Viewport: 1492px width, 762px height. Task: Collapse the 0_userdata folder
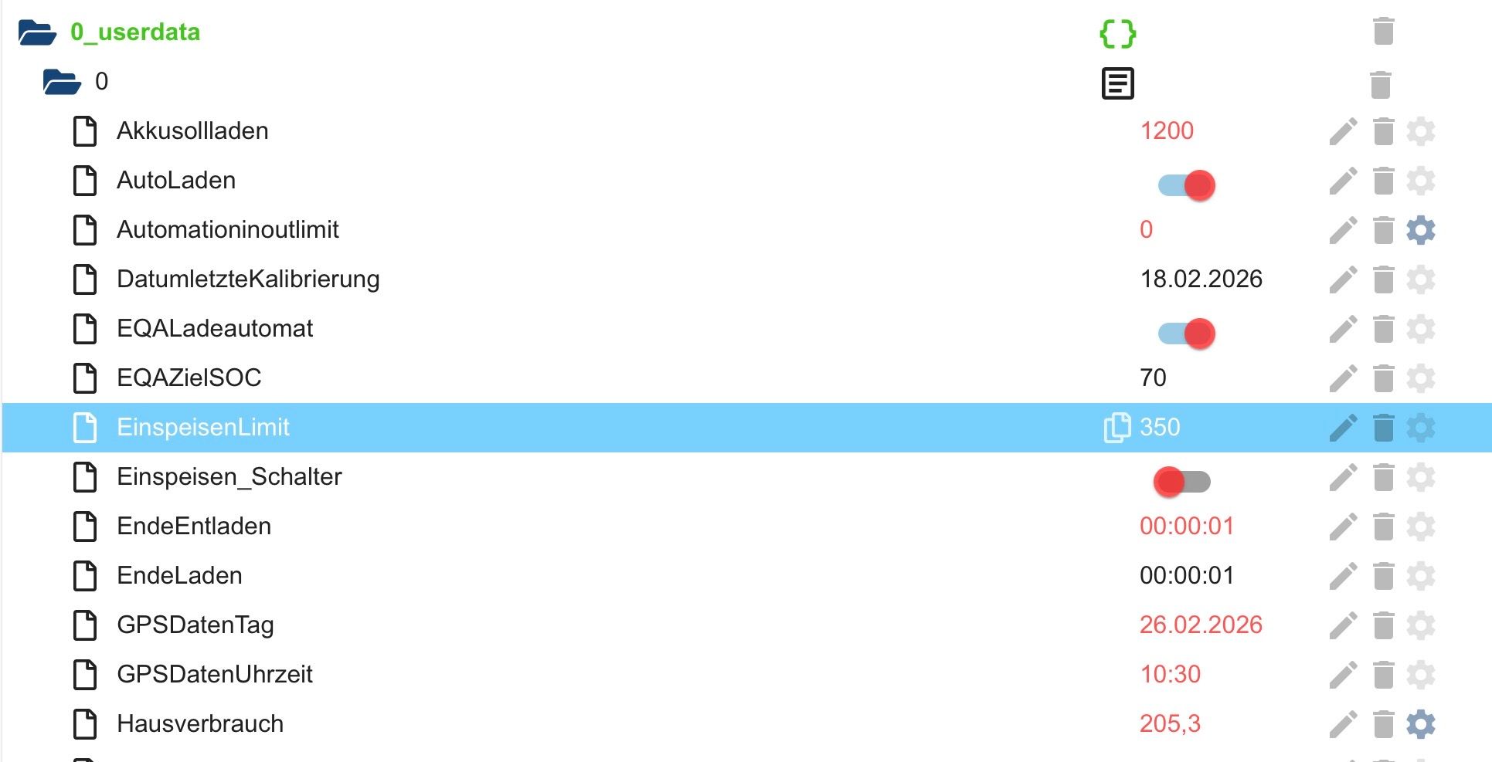[x=37, y=33]
